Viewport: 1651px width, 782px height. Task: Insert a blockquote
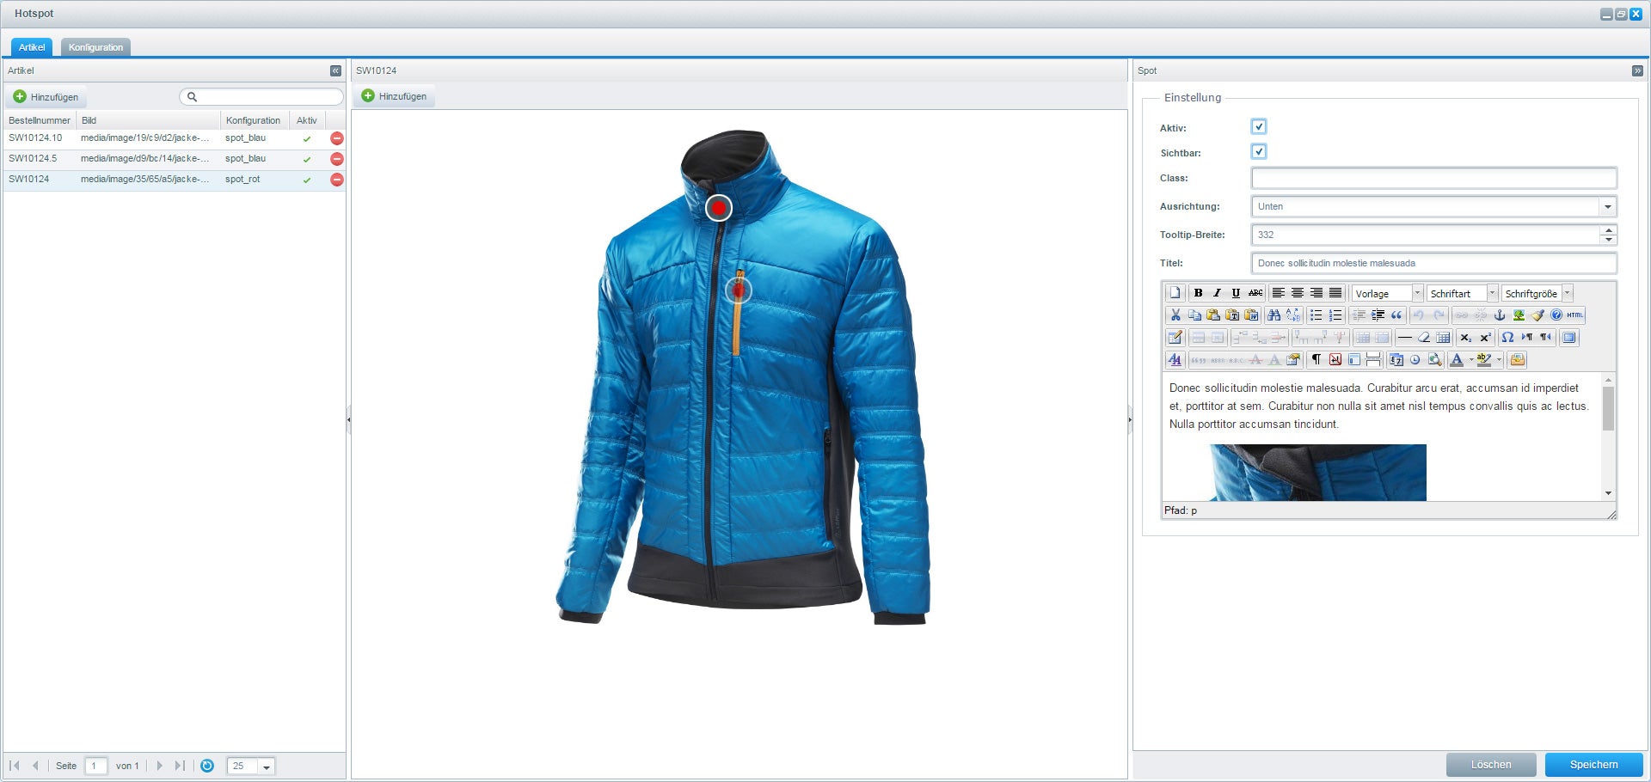click(1396, 315)
